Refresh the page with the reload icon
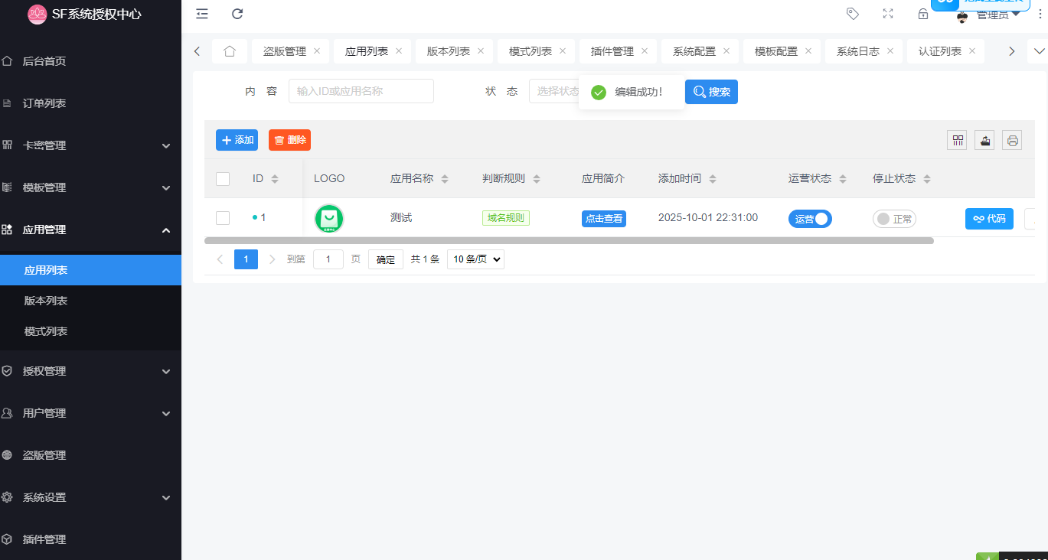This screenshot has height=560, width=1048. point(237,14)
